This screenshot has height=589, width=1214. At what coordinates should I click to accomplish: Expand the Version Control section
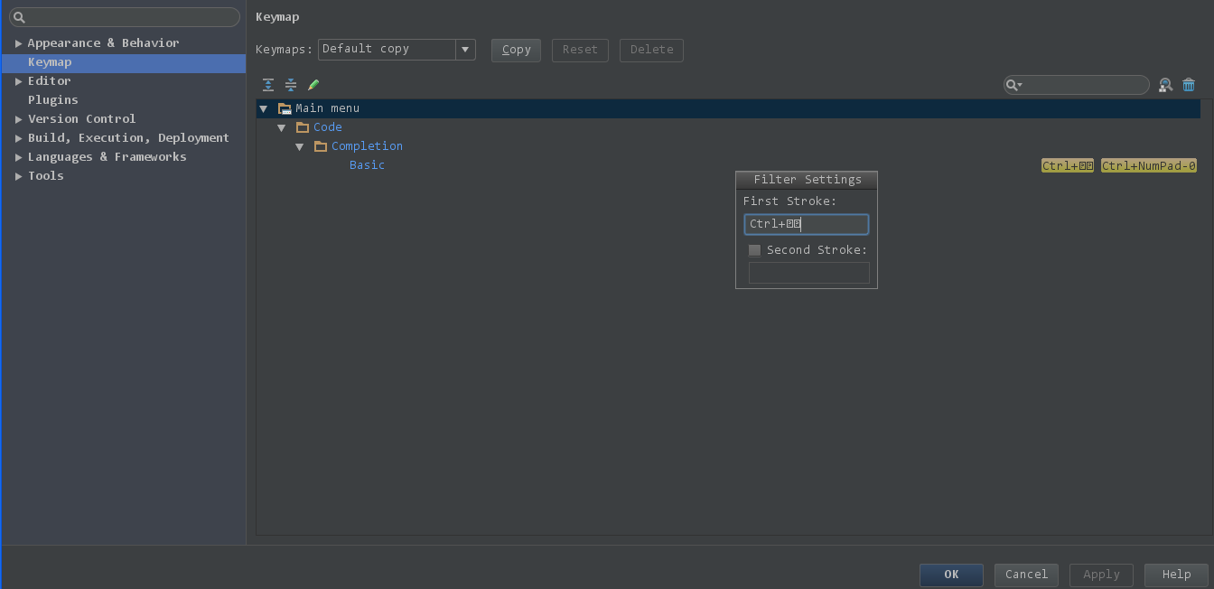(x=18, y=119)
